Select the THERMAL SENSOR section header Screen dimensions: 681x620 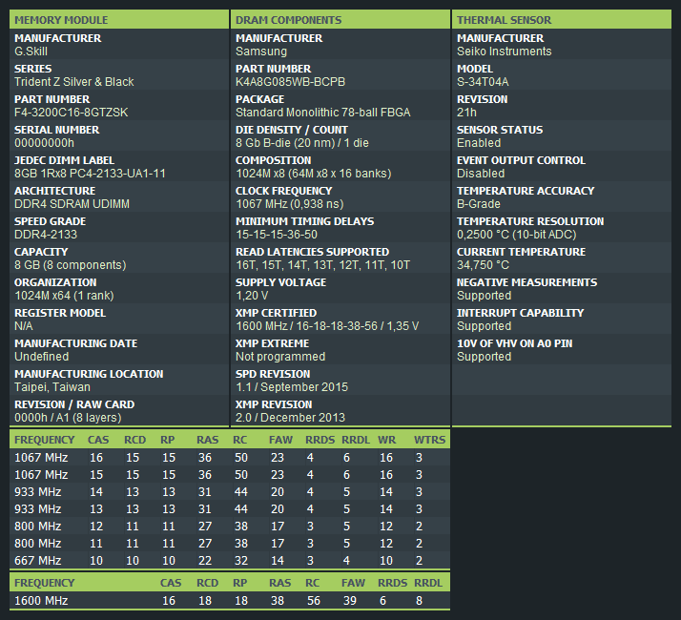[x=562, y=19]
